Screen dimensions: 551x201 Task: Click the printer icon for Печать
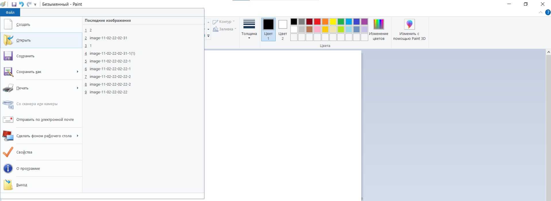8,88
